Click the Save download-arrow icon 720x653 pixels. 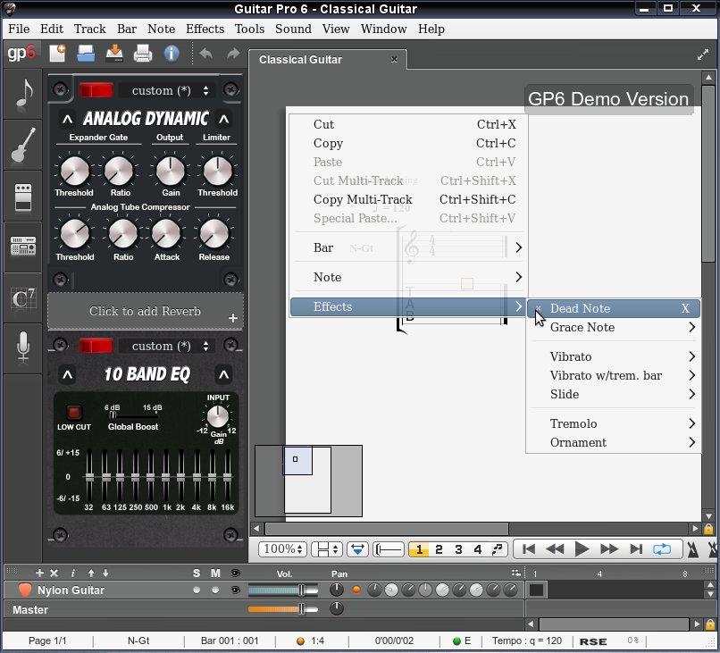(114, 54)
